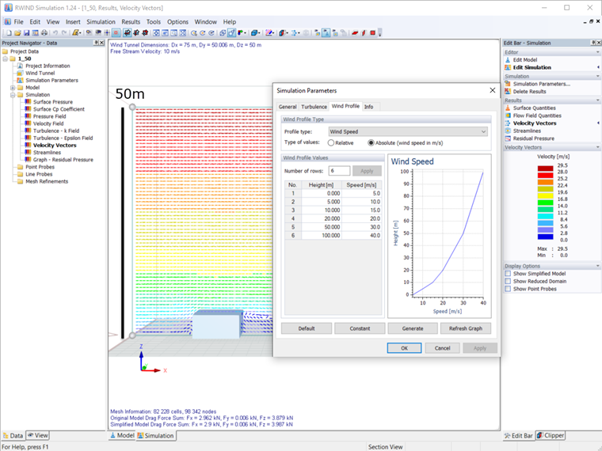Toggle the Project Navigator pin button

[96, 43]
